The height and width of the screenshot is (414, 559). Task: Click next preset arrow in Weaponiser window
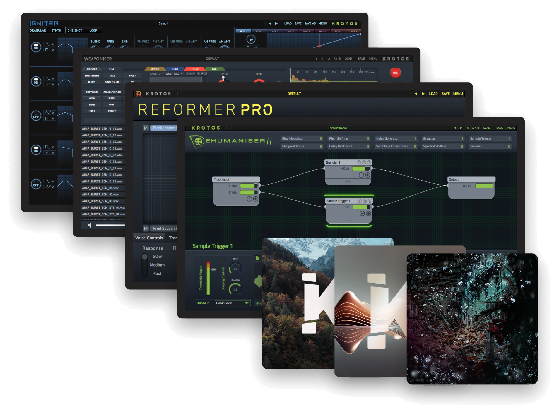(x=322, y=59)
